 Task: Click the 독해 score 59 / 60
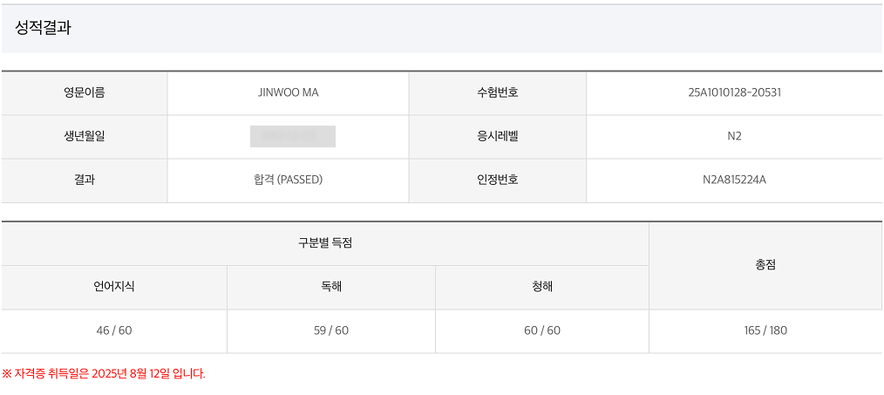tap(330, 330)
